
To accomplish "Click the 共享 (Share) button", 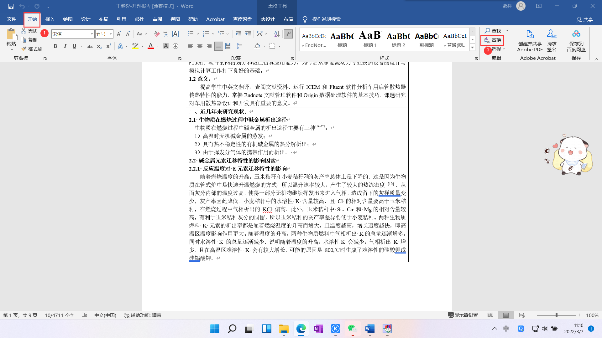I will 584,19.
